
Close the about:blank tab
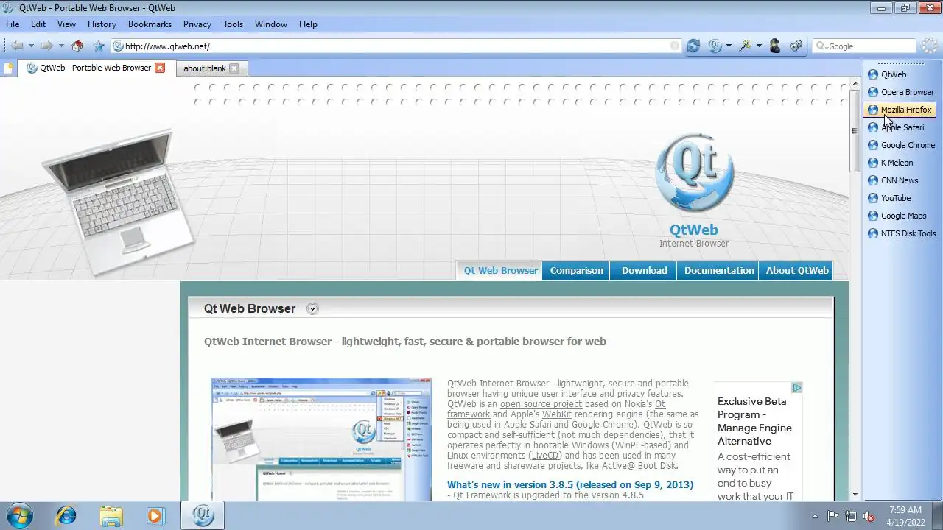[x=234, y=68]
